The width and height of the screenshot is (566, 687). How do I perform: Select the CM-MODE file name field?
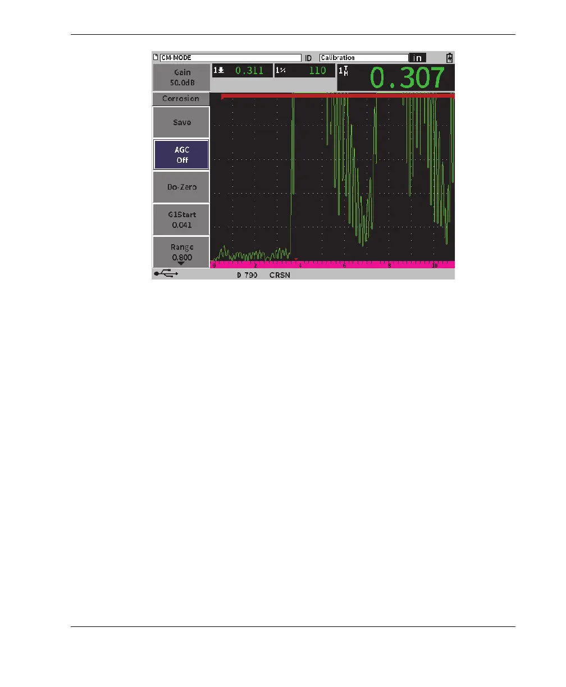coord(230,57)
